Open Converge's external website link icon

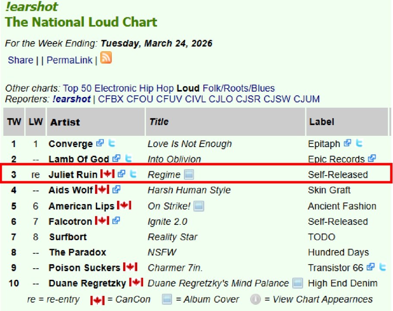100,143
